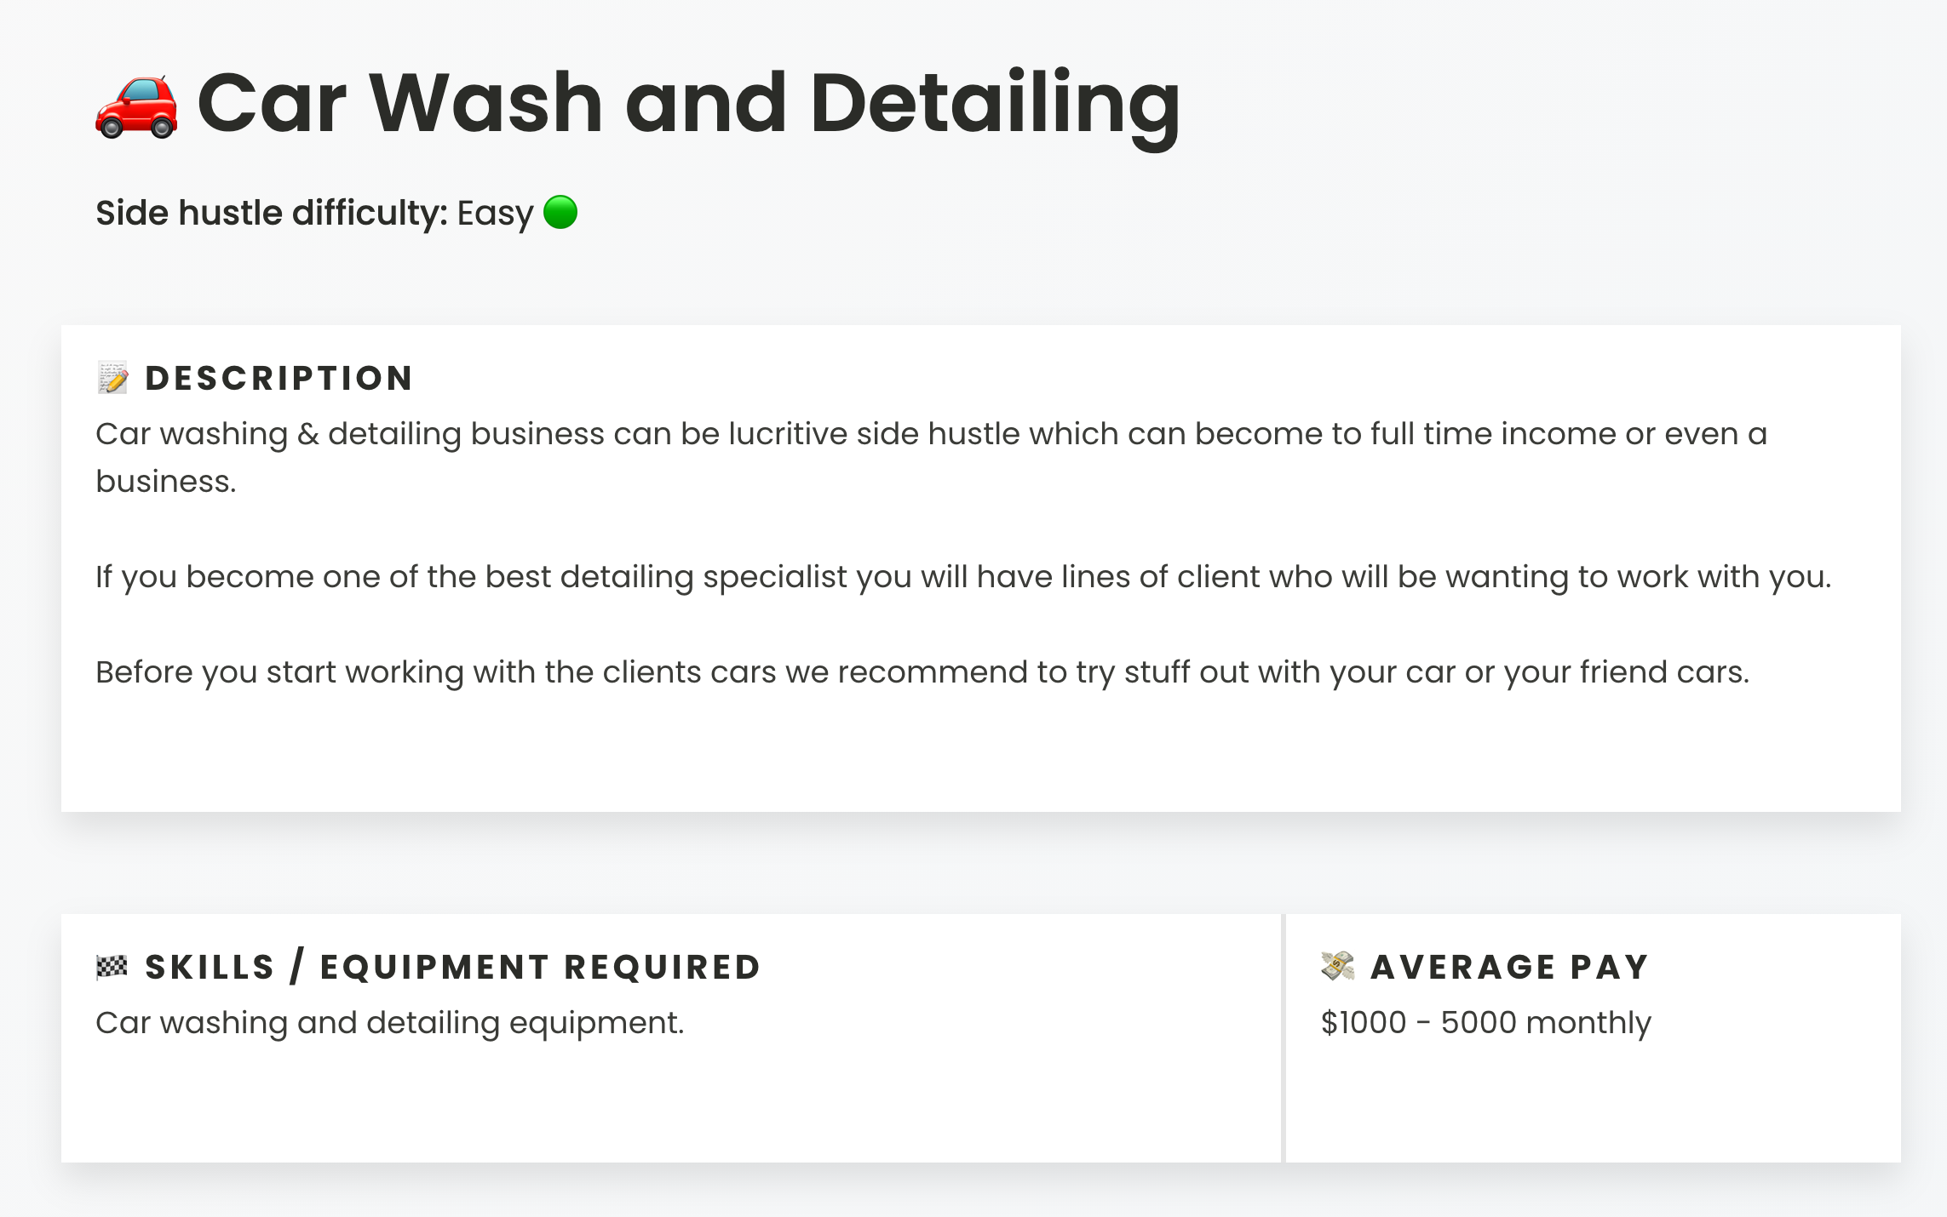1947x1217 pixels.
Task: Click the memo pencil icon beside Description
Action: point(112,378)
